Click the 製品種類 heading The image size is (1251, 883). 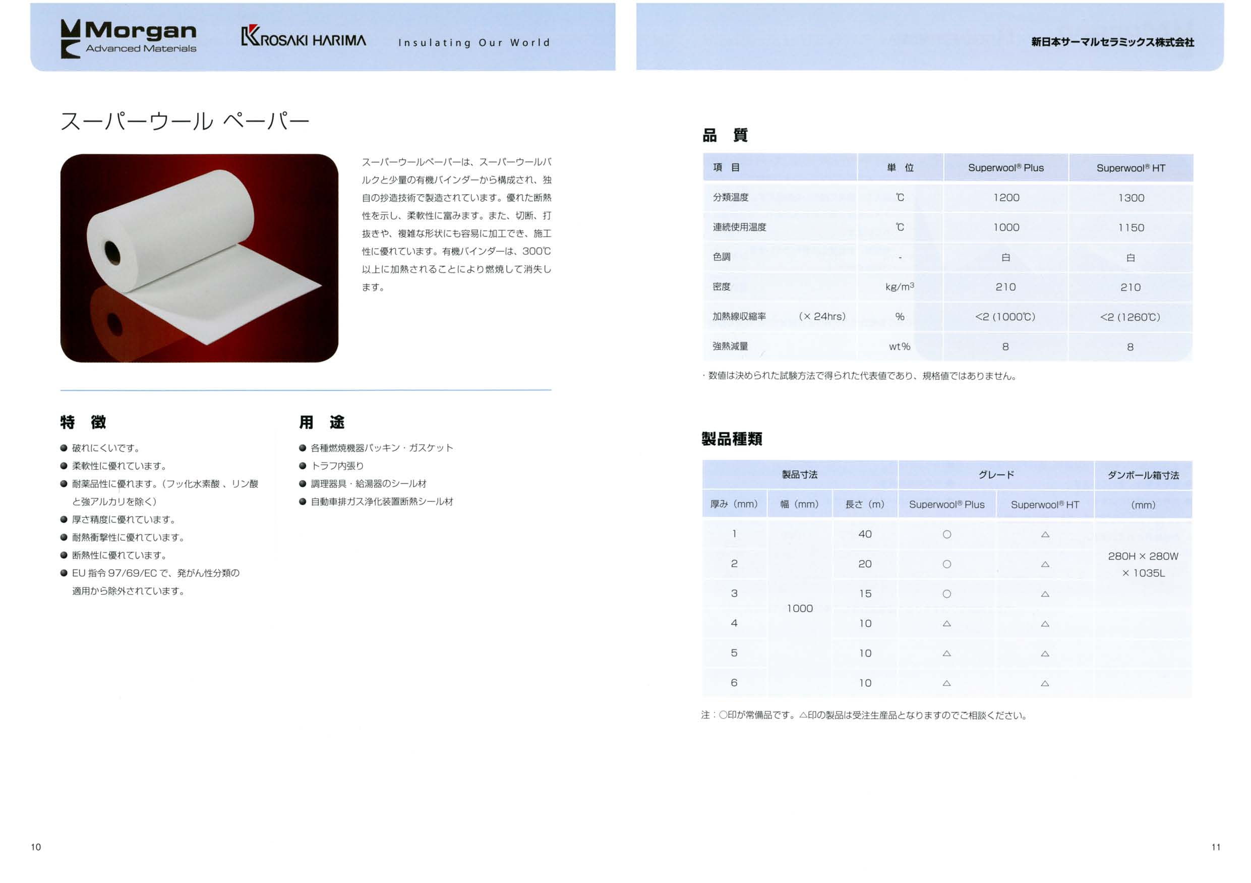731,439
